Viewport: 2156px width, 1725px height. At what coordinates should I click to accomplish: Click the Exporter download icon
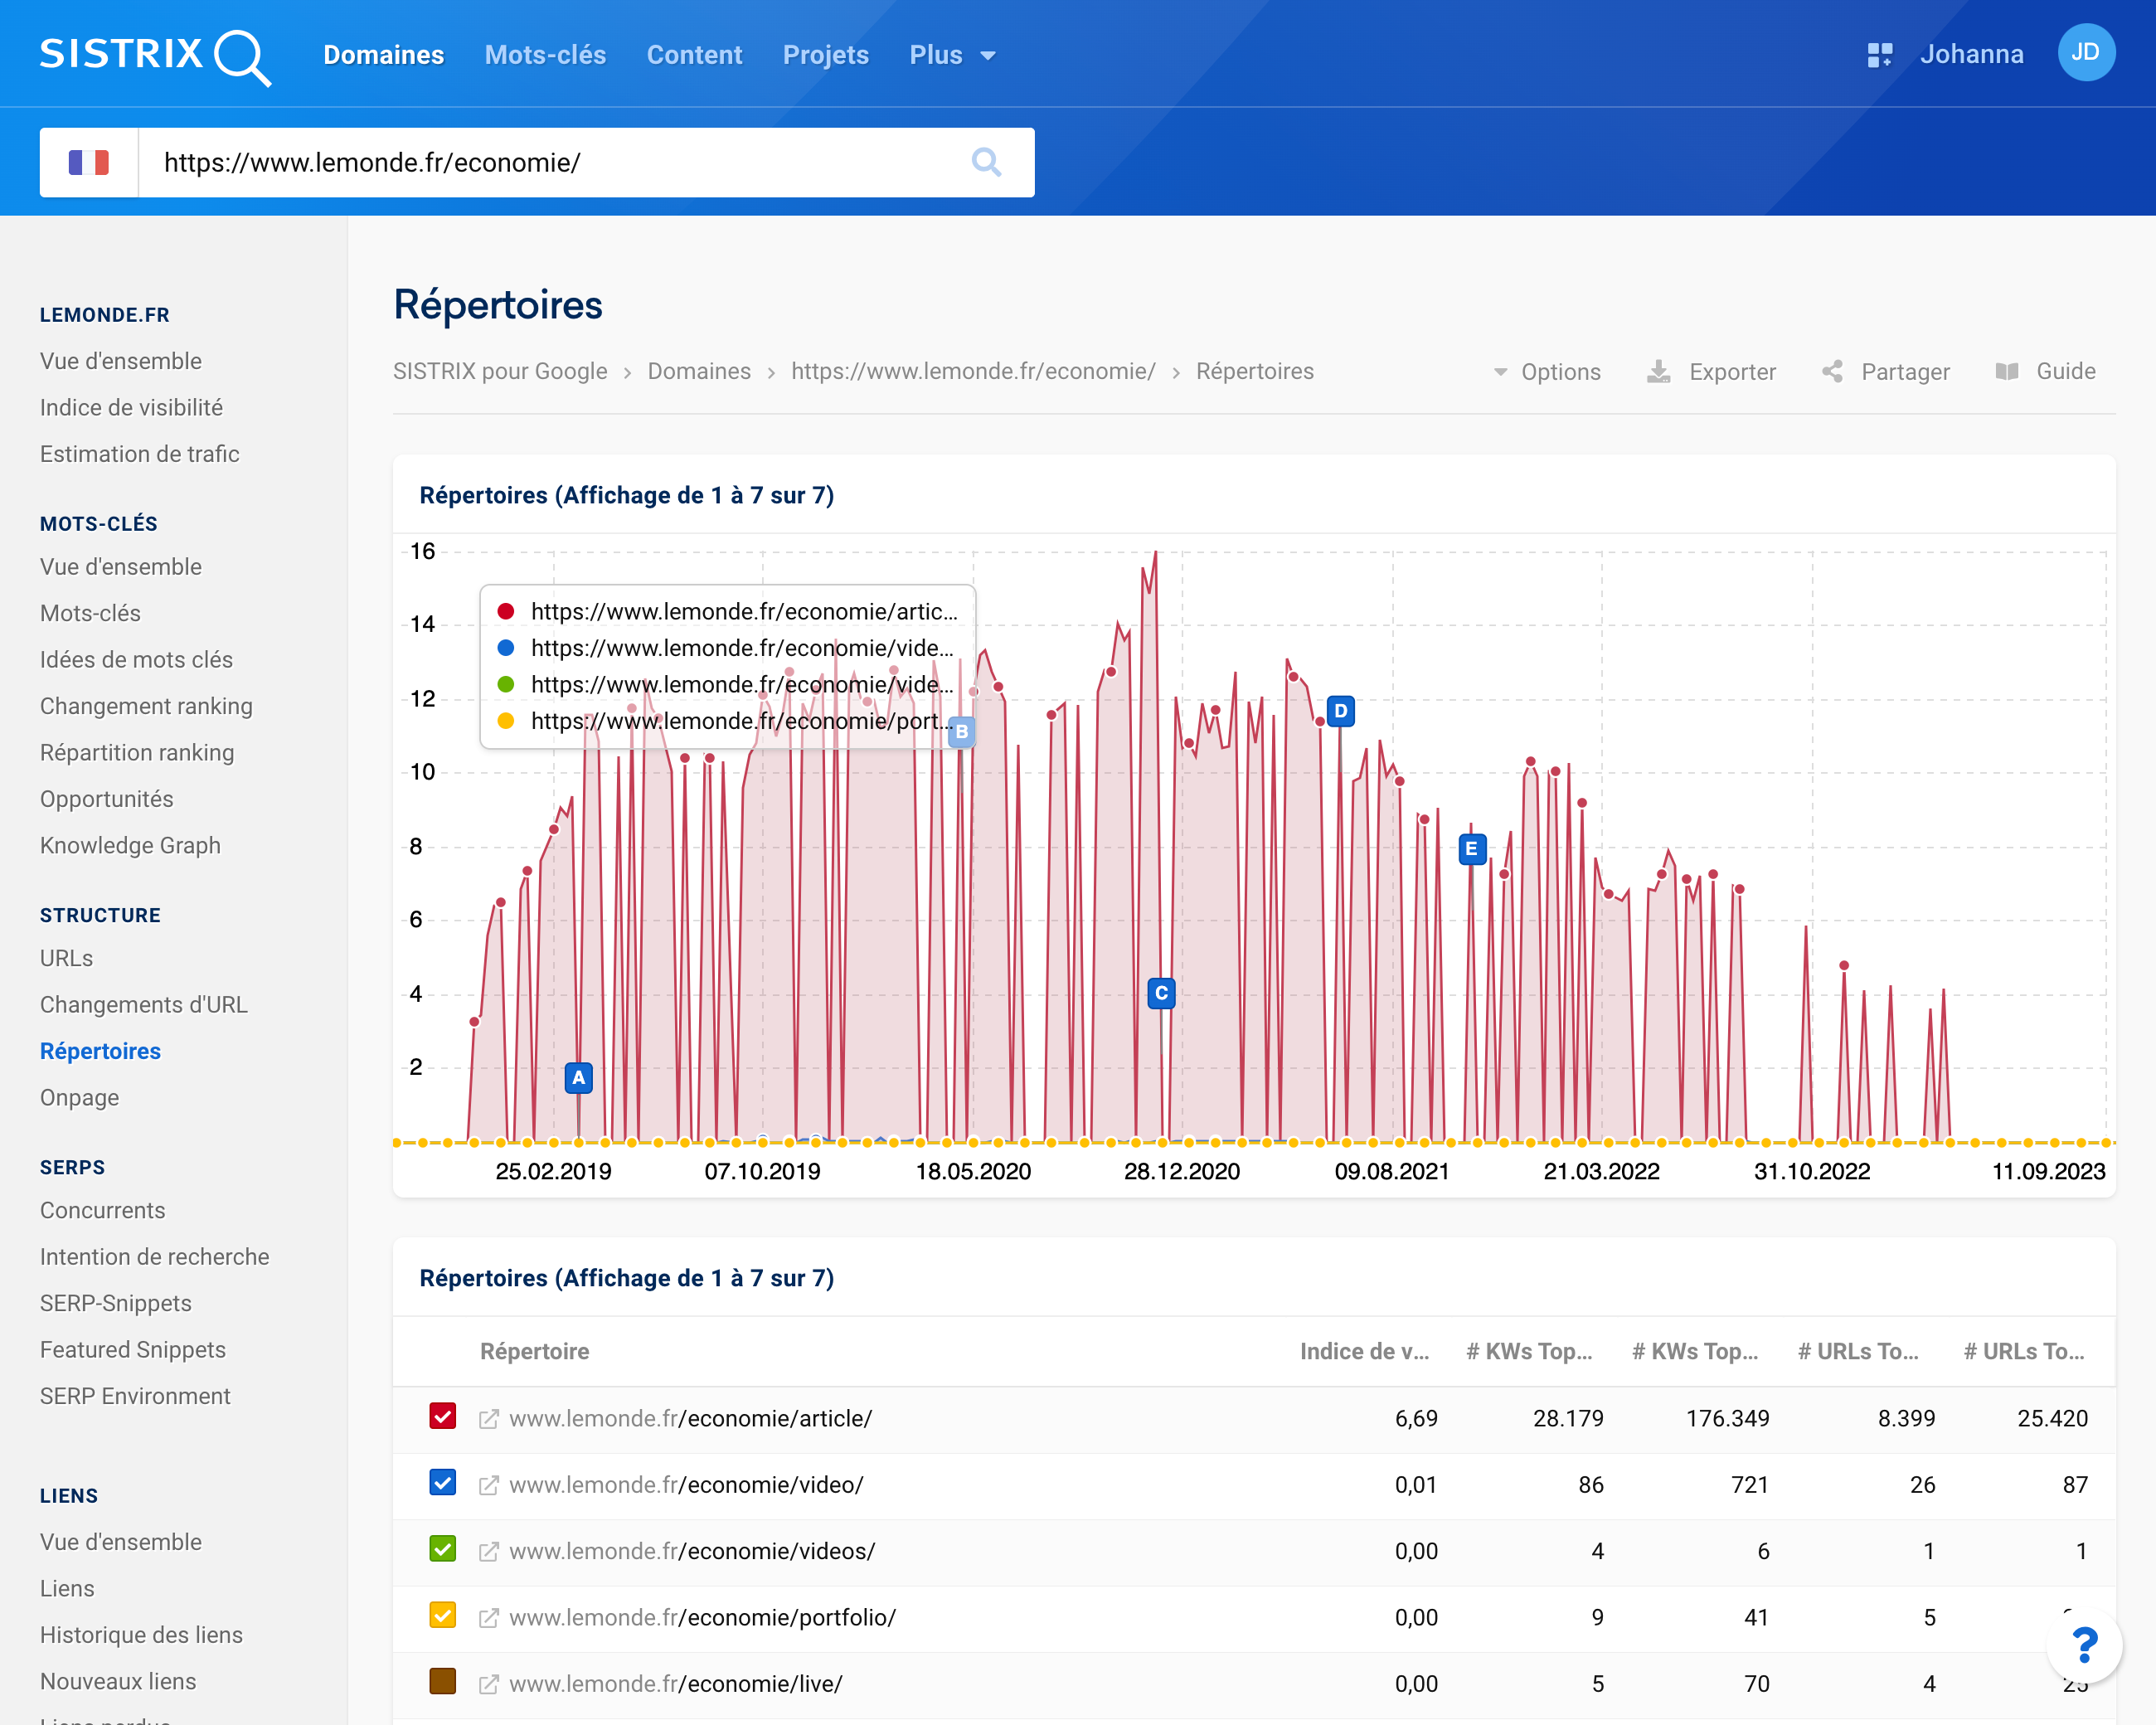click(1659, 372)
